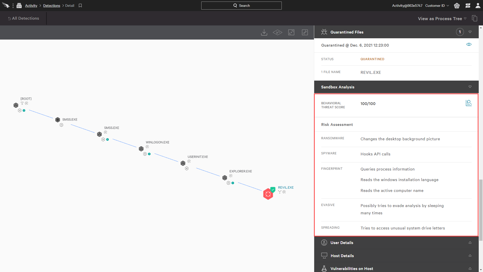The width and height of the screenshot is (483, 272).
Task: Collapse the second SMSS.EXE node minus
Action: coord(103,140)
